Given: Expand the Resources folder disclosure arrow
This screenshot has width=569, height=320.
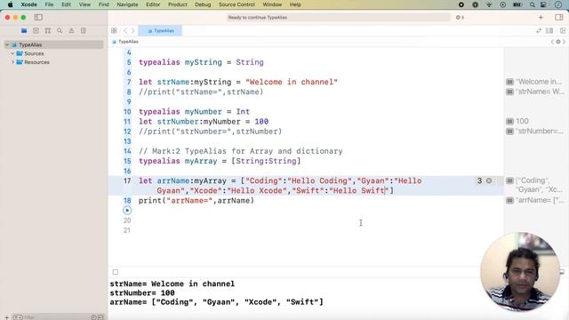Looking at the screenshot, I should [x=12, y=62].
